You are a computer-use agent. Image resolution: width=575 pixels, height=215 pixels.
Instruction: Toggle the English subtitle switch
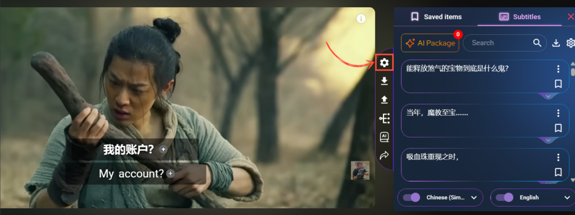(x=504, y=198)
